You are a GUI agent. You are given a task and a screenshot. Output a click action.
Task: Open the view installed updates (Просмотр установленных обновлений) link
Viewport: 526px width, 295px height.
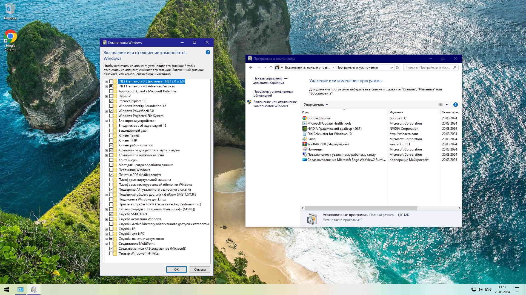click(273, 93)
